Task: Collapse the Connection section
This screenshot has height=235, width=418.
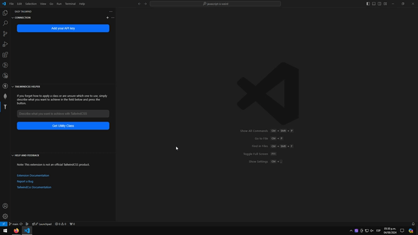Action: coord(13,18)
